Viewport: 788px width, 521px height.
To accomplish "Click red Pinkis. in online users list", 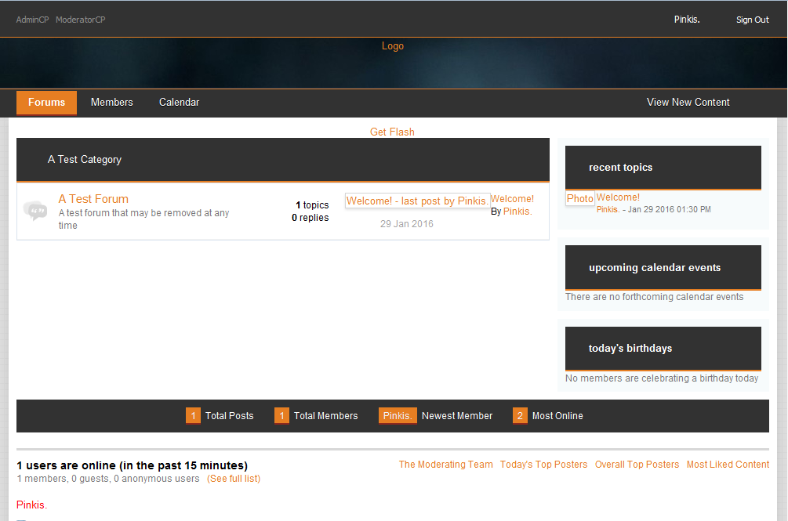I will 31,505.
